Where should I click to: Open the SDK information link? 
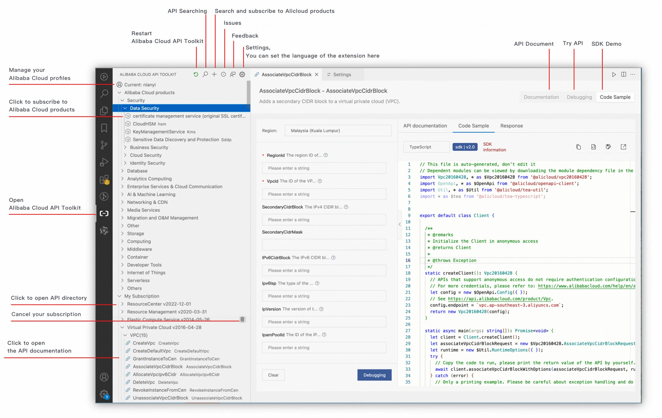click(494, 147)
